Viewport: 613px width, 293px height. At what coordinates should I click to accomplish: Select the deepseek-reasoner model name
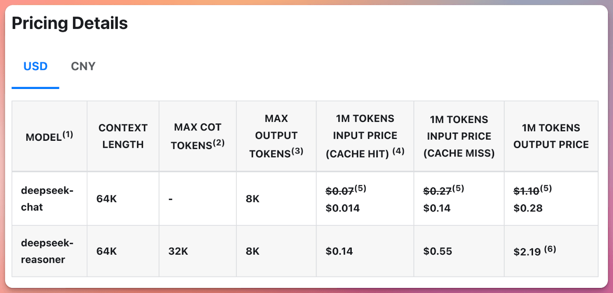pos(48,251)
